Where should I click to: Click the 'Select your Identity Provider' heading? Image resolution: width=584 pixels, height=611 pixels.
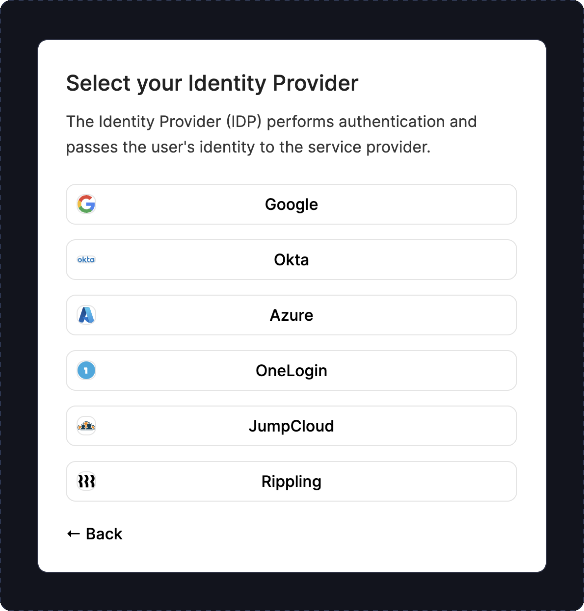212,83
